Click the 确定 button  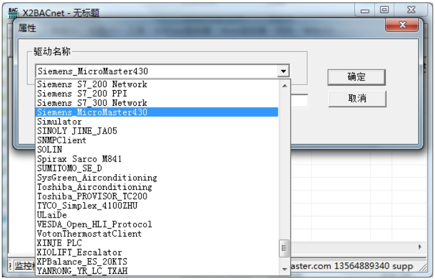356,77
